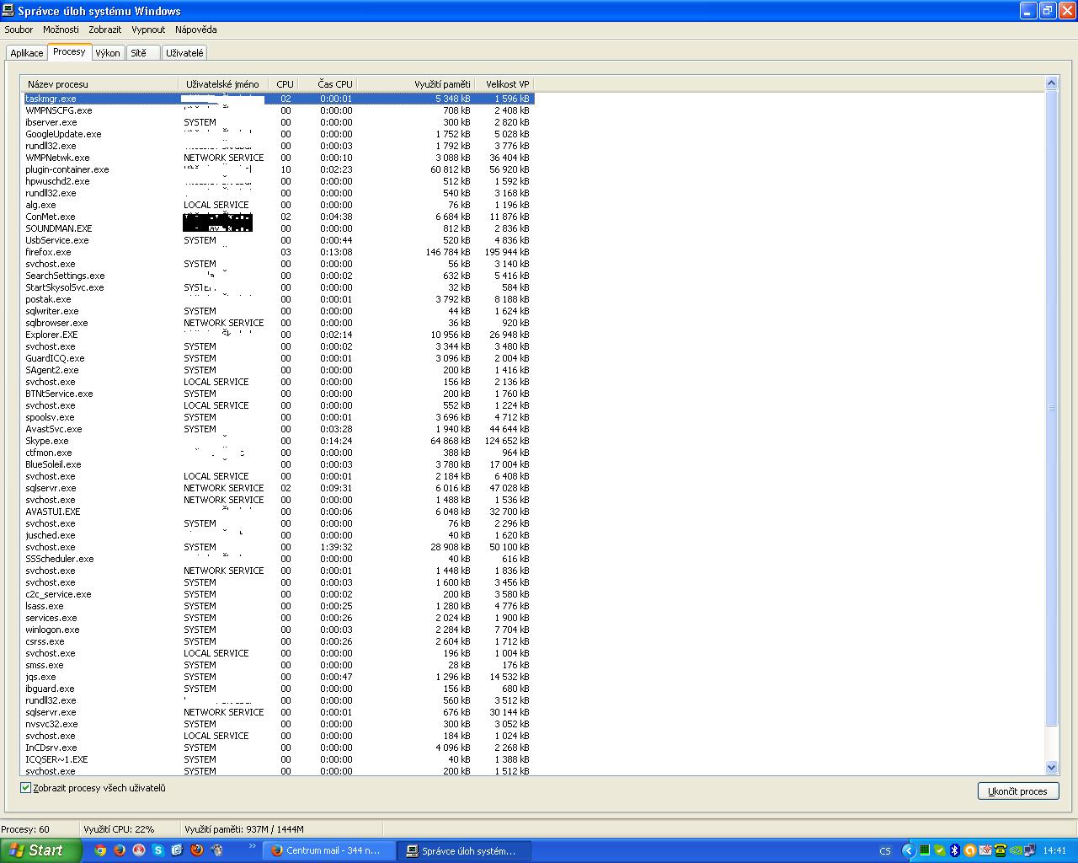This screenshot has height=863, width=1078.
Task: Sort by Využití paměti column header
Action: click(x=416, y=84)
